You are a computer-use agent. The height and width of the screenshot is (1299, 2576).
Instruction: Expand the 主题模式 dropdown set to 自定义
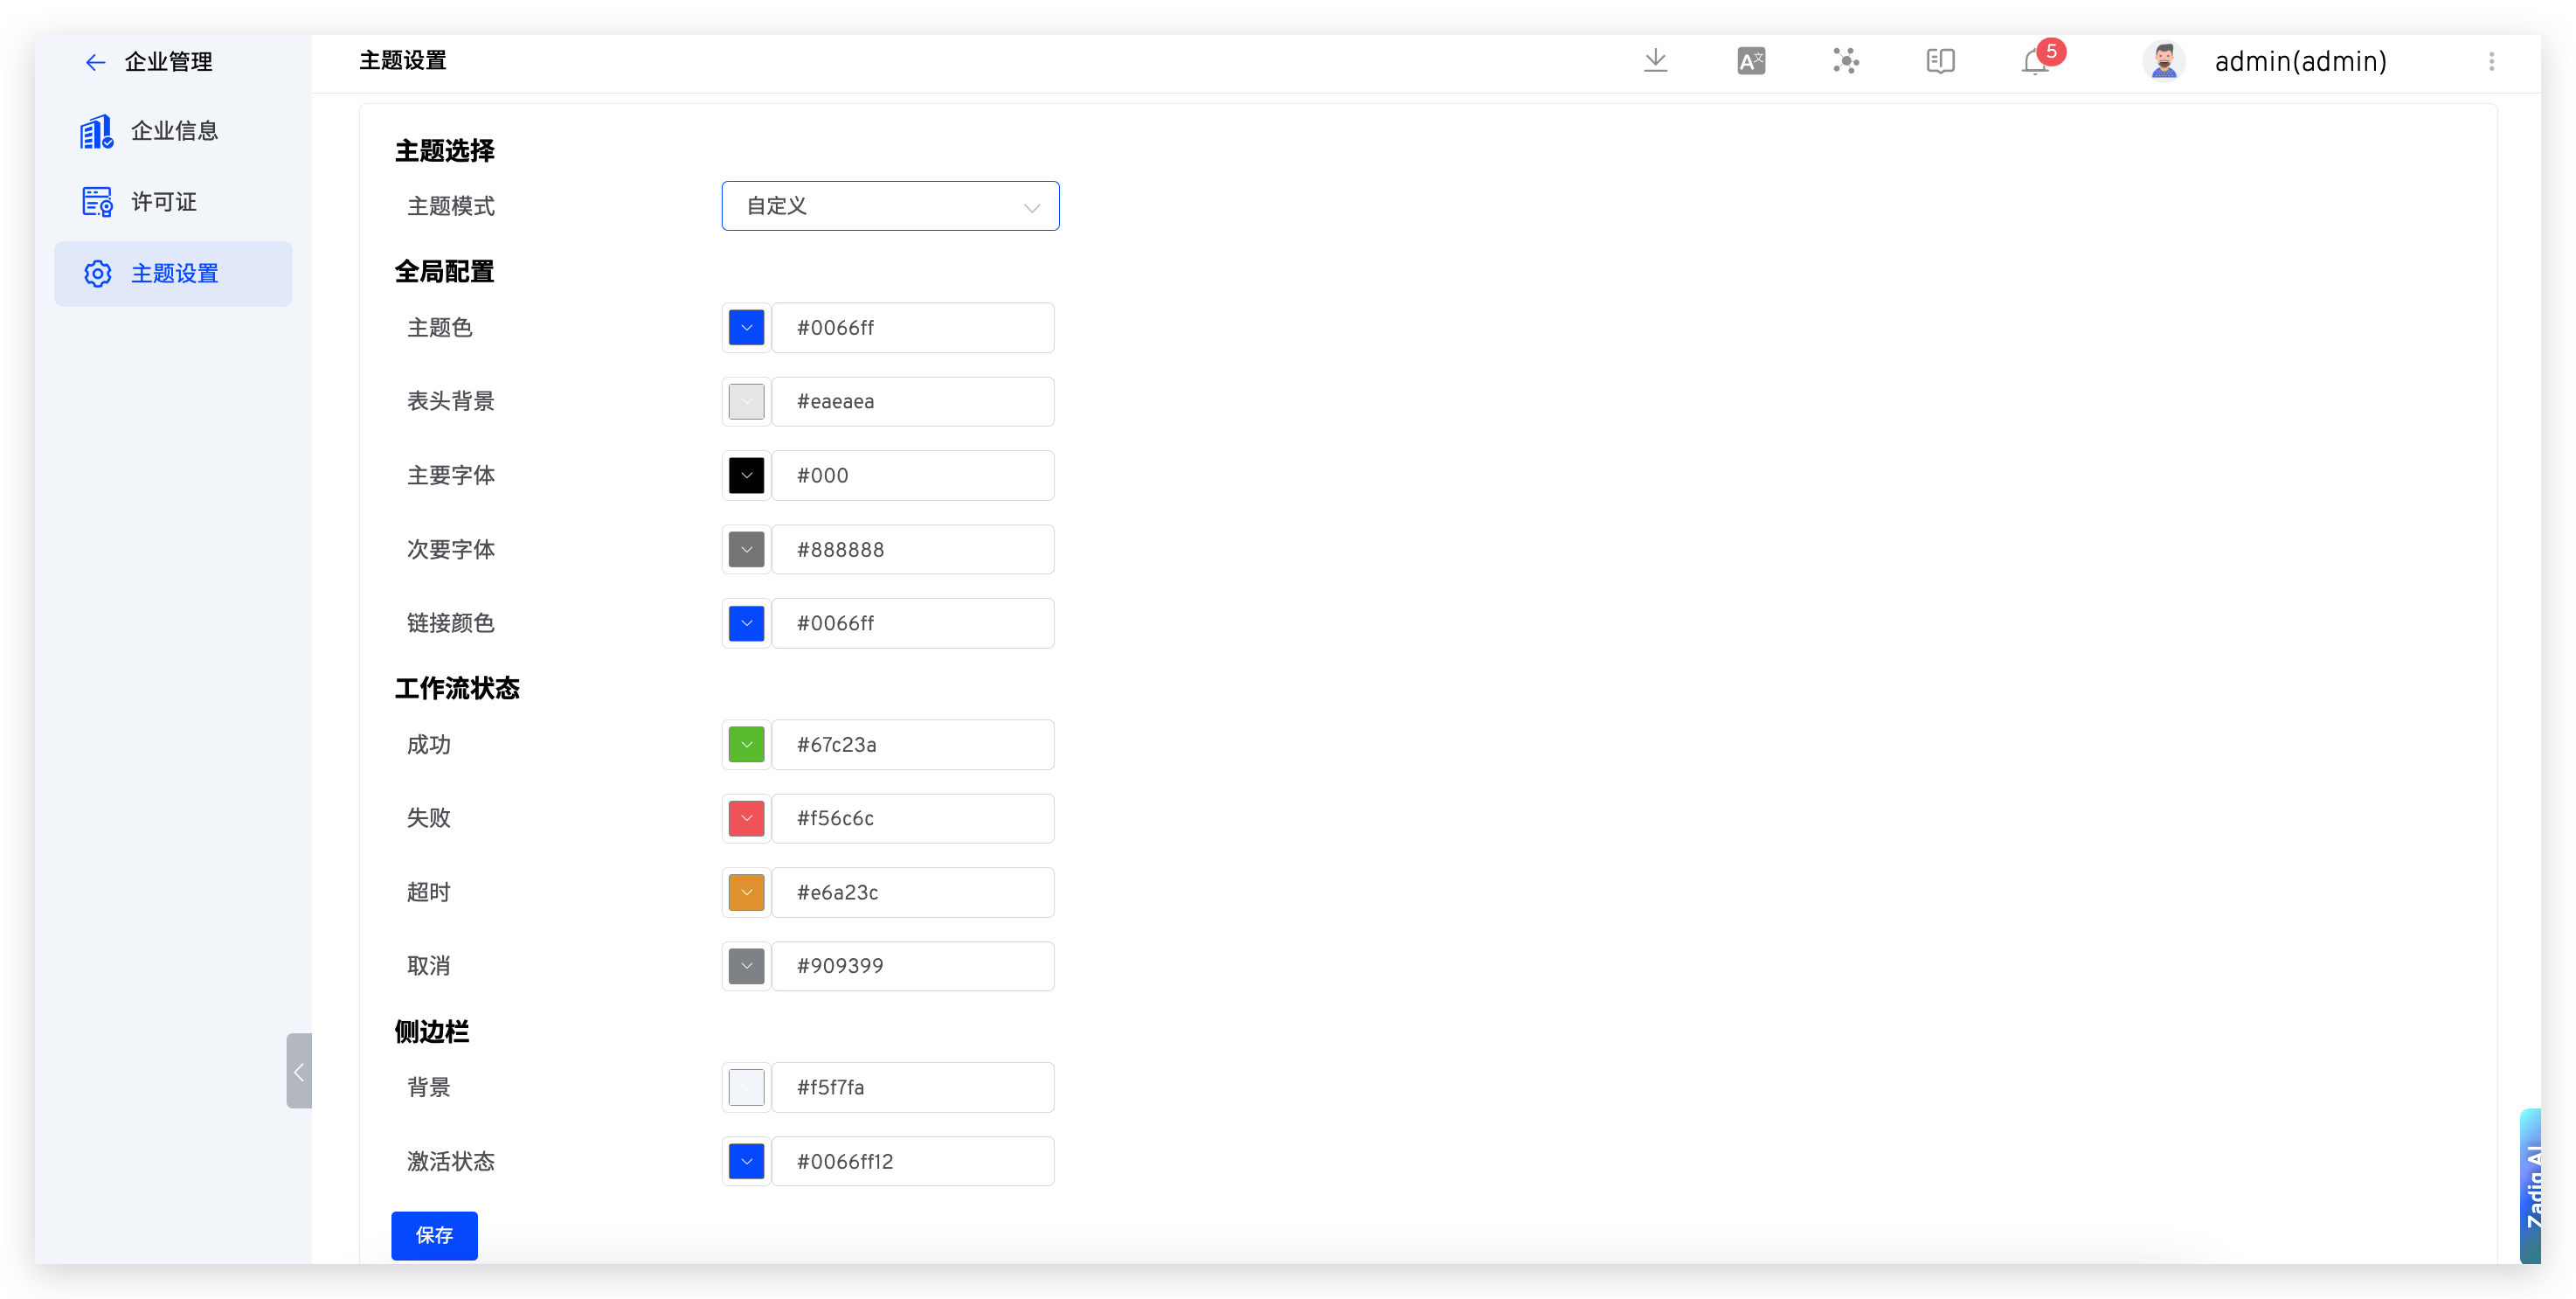pos(889,206)
